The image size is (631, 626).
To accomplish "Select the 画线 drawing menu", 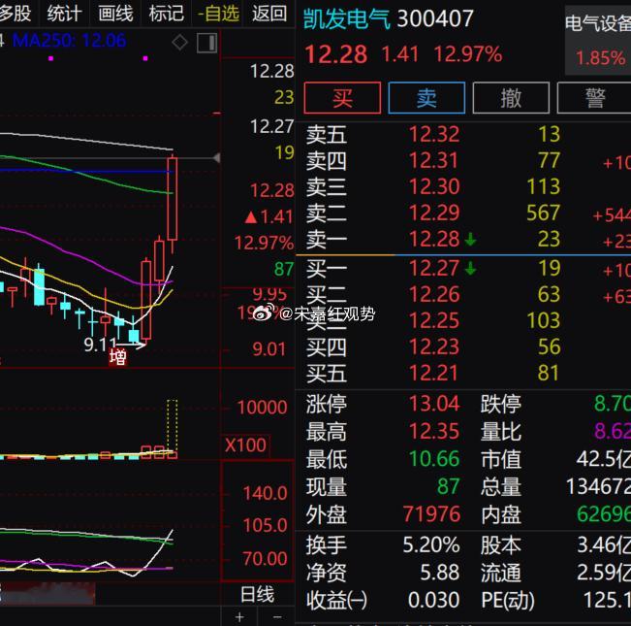I will [115, 14].
